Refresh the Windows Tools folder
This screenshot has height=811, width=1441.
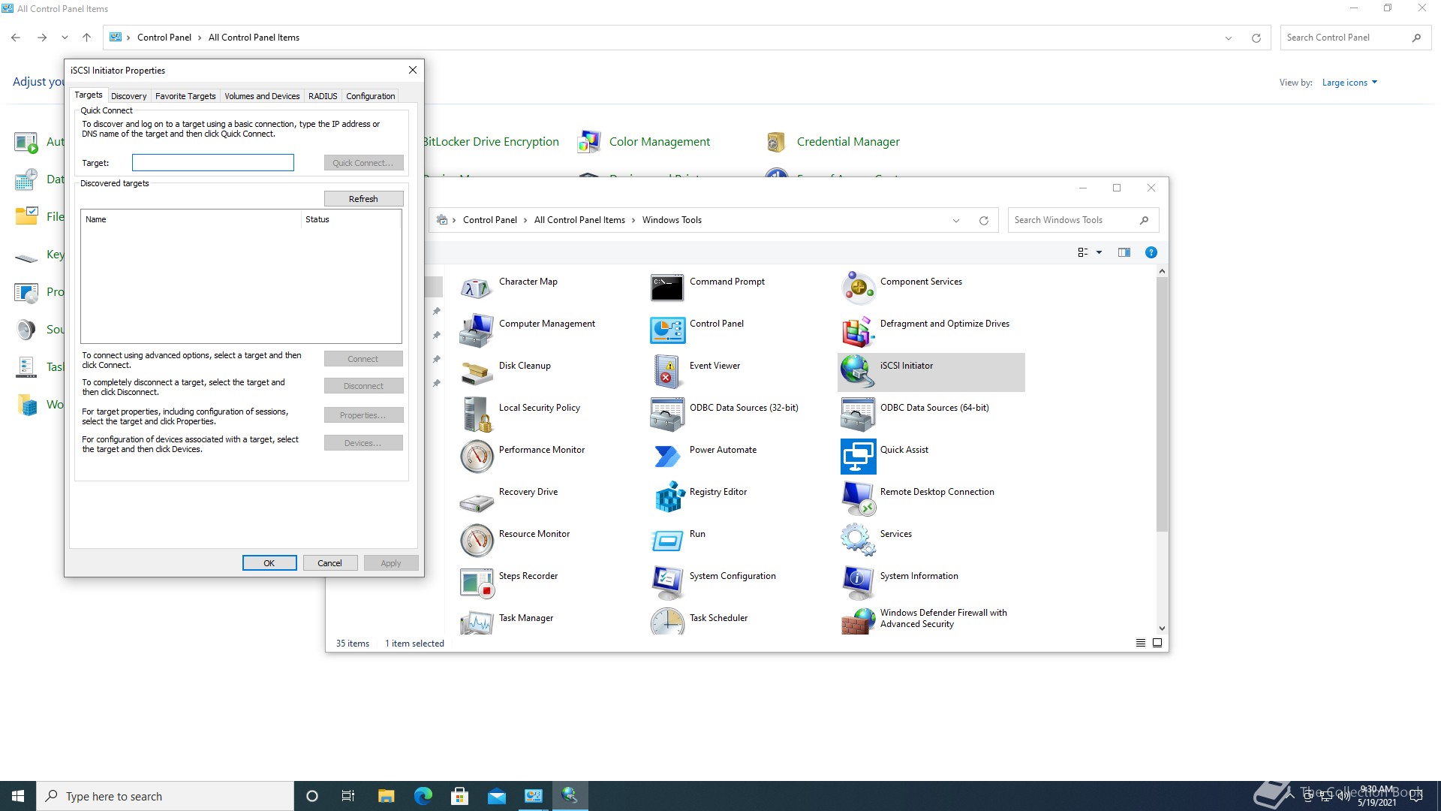pyautogui.click(x=983, y=220)
